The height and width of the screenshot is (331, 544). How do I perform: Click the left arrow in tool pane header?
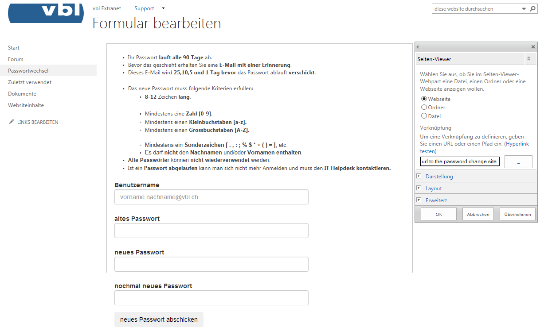(x=418, y=47)
